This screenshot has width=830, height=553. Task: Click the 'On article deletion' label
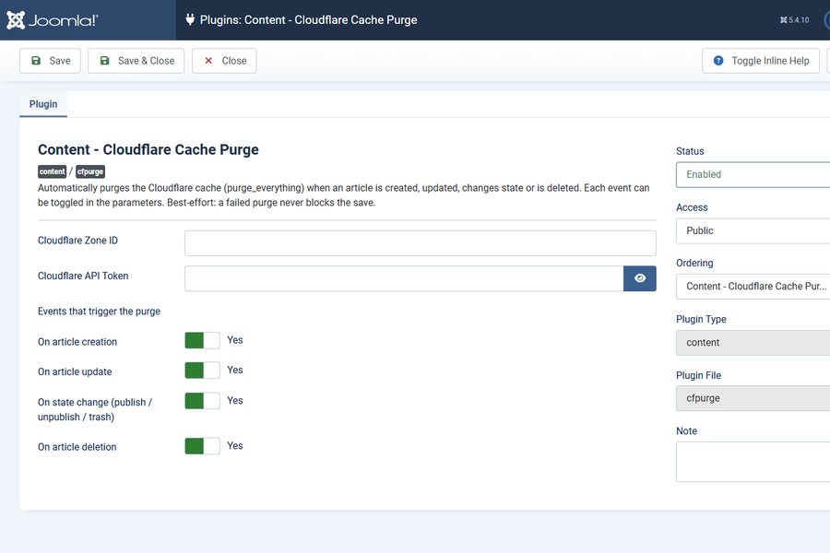click(x=77, y=447)
